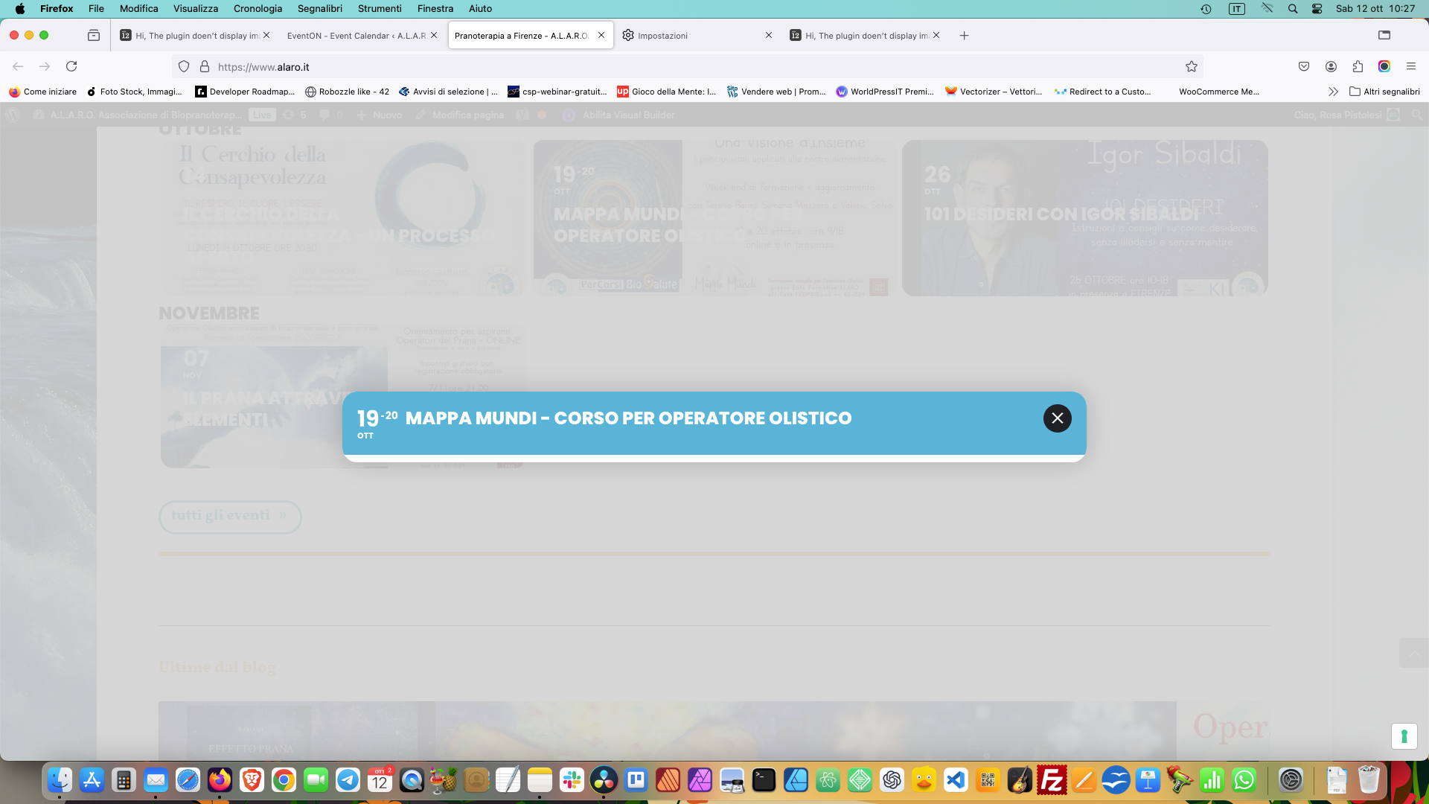Launch Telegram from the Dock
This screenshot has height=804, width=1429.
(x=348, y=780)
